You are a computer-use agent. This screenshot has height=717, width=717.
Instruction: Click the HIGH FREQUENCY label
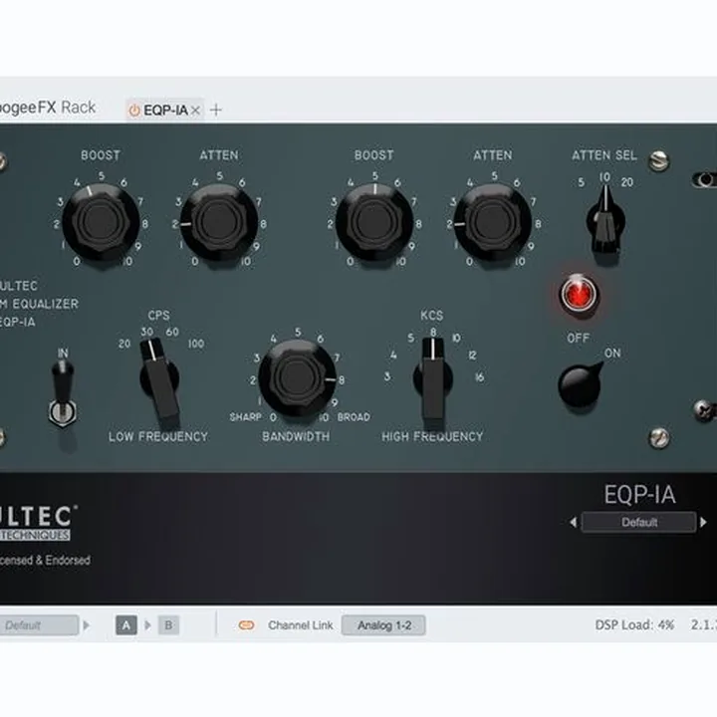coord(432,437)
